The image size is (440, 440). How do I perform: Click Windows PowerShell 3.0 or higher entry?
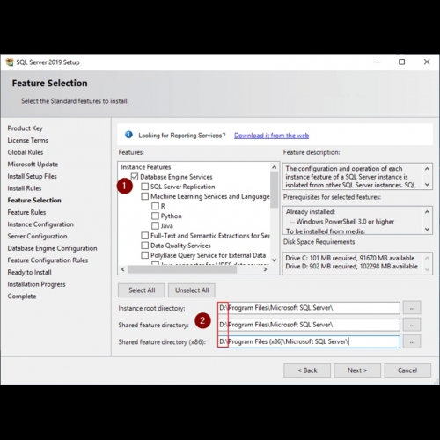[x=345, y=222]
